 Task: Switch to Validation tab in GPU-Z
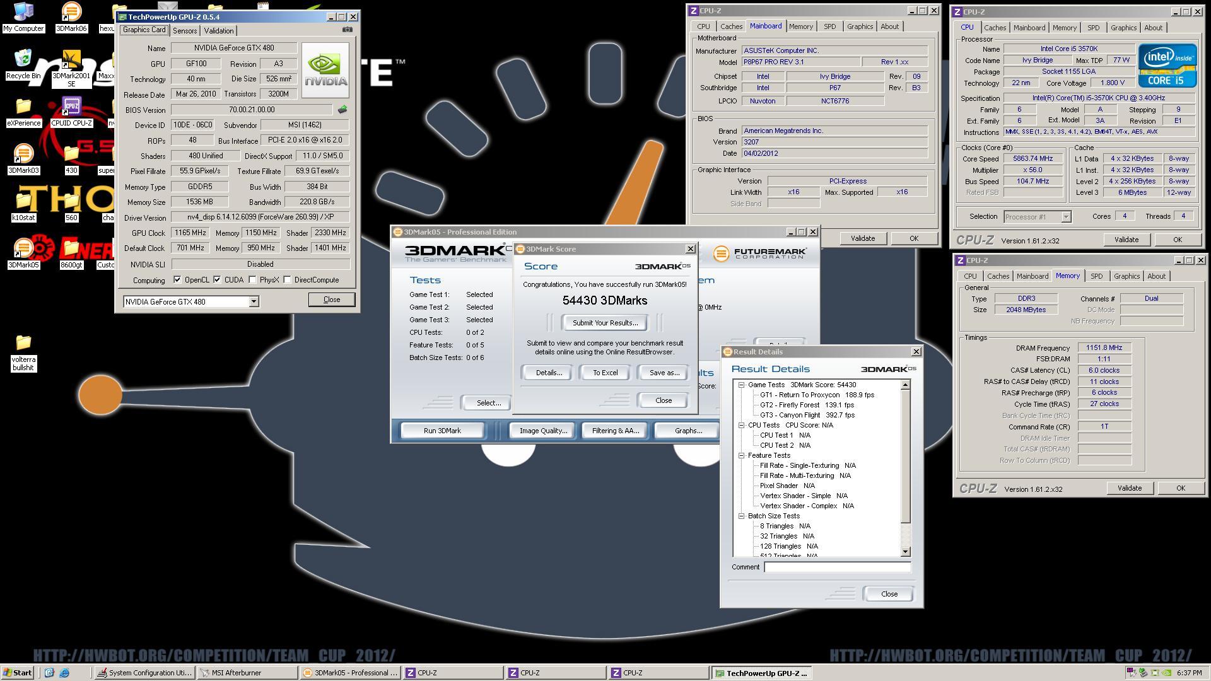click(219, 30)
